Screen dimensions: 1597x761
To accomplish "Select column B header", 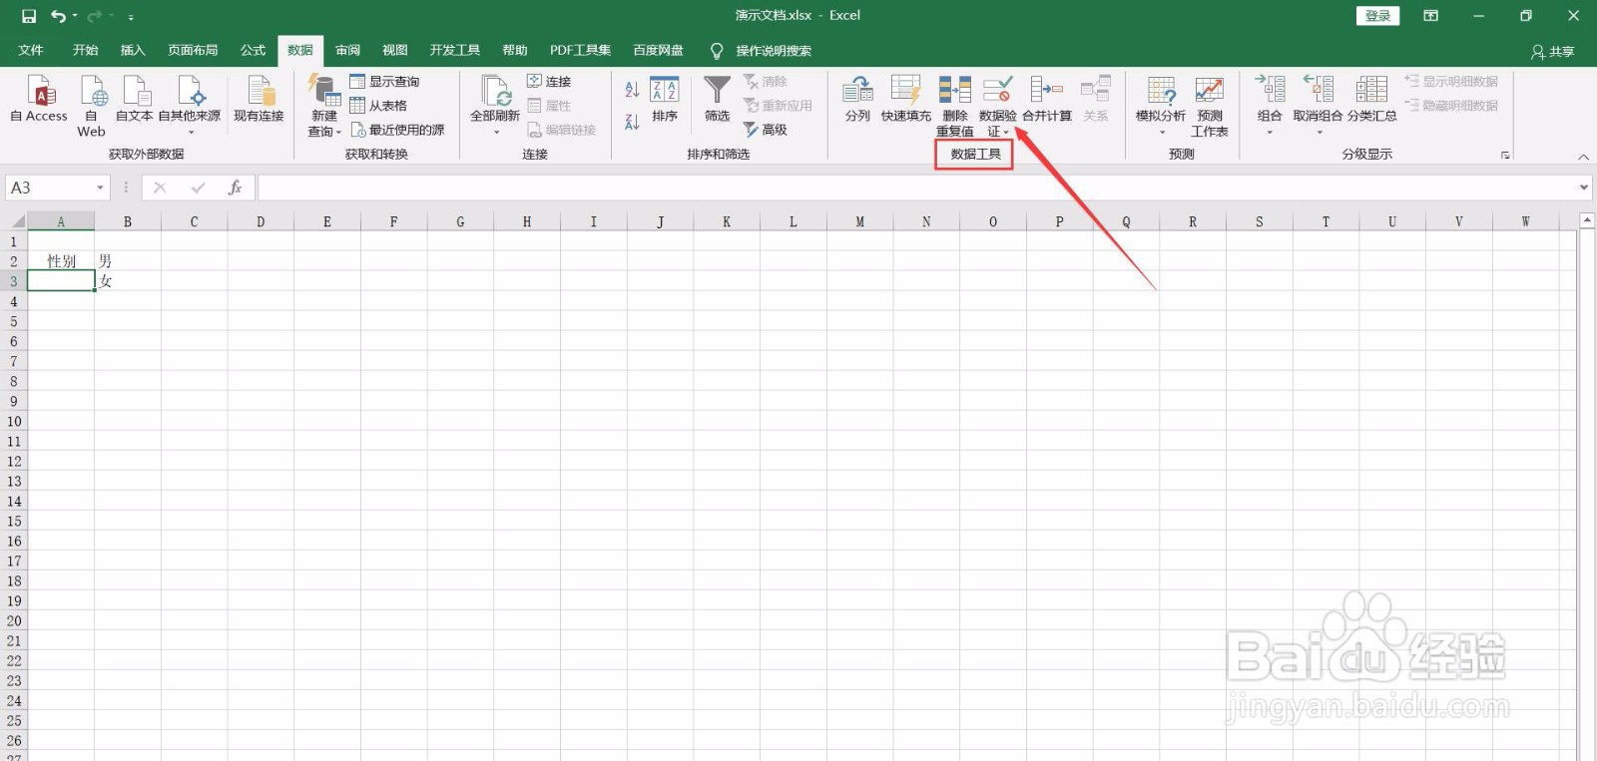I will (128, 221).
